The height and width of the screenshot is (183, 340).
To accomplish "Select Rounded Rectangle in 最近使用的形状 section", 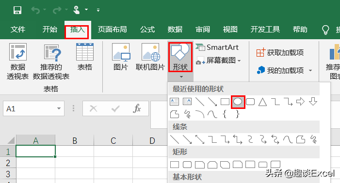I will [250, 102].
